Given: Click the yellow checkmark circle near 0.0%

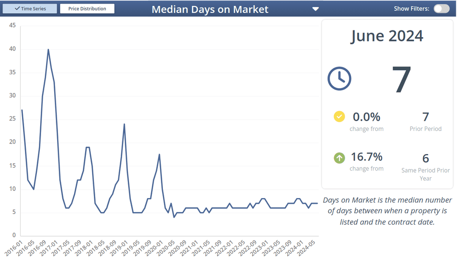Looking at the screenshot, I should point(339,116).
